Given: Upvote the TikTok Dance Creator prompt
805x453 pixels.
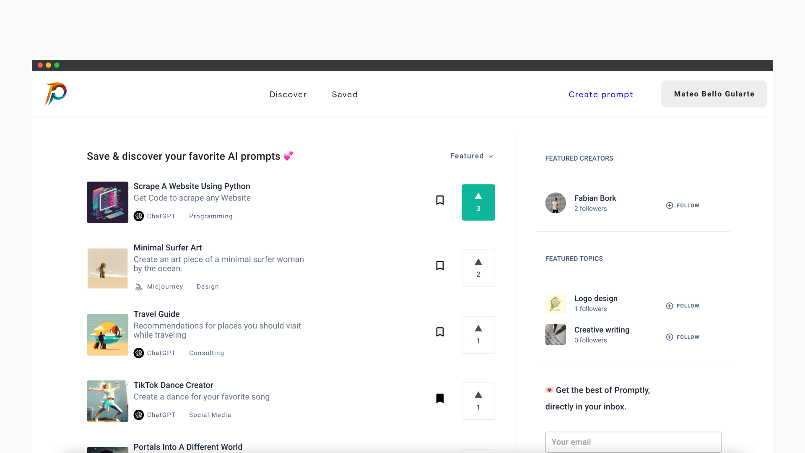Looking at the screenshot, I should pos(478,401).
